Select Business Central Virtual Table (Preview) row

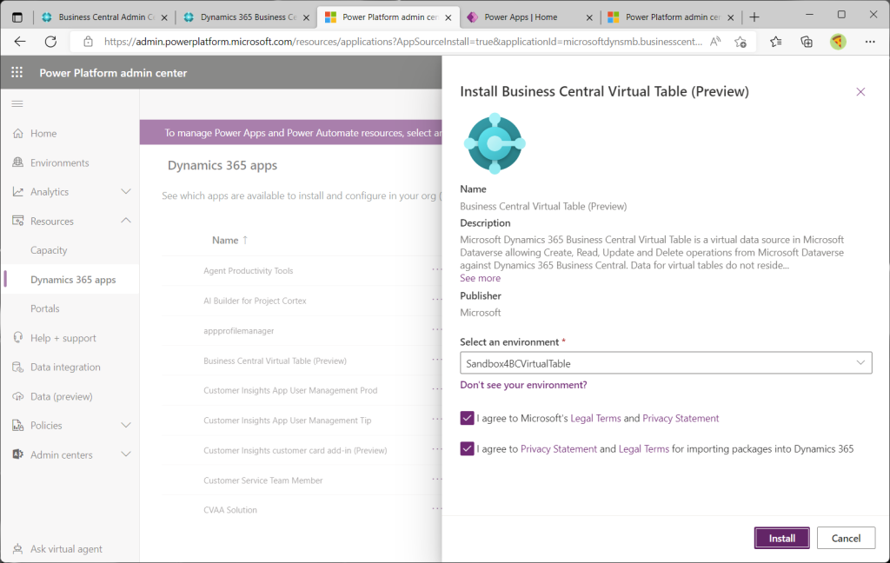pos(275,361)
